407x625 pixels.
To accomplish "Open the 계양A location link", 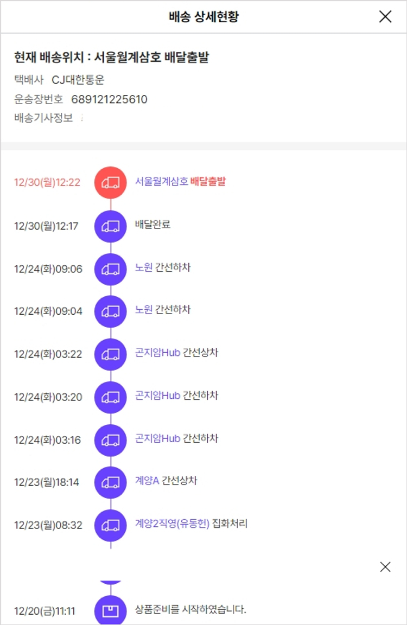I will [x=147, y=481].
